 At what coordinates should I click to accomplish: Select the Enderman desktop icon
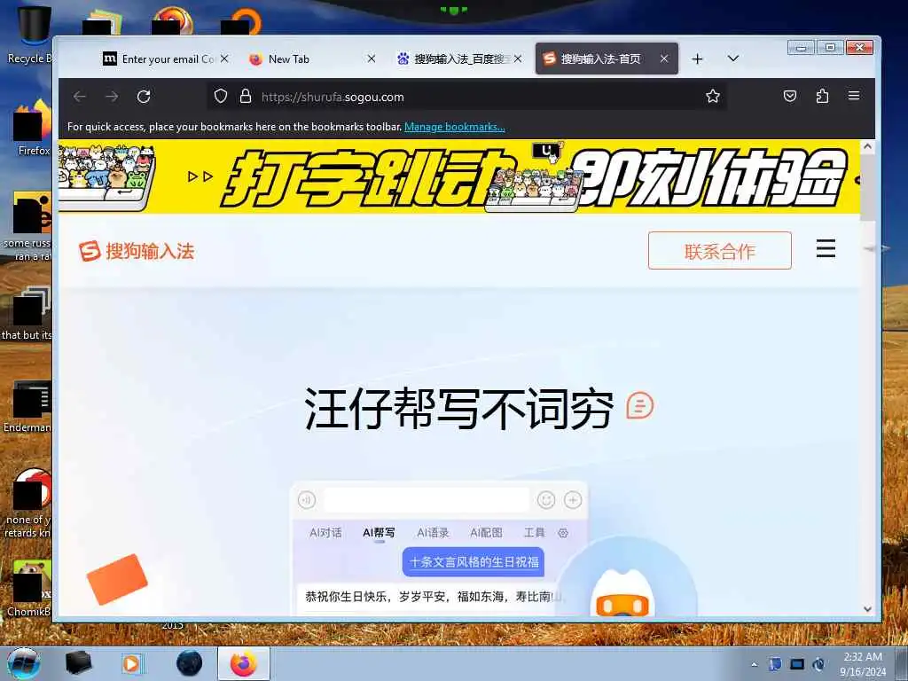[x=29, y=406]
